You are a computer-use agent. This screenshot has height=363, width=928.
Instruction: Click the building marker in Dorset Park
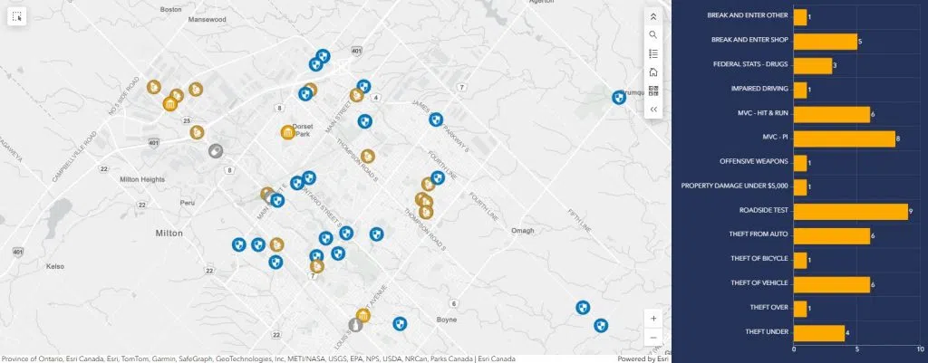pos(287,133)
